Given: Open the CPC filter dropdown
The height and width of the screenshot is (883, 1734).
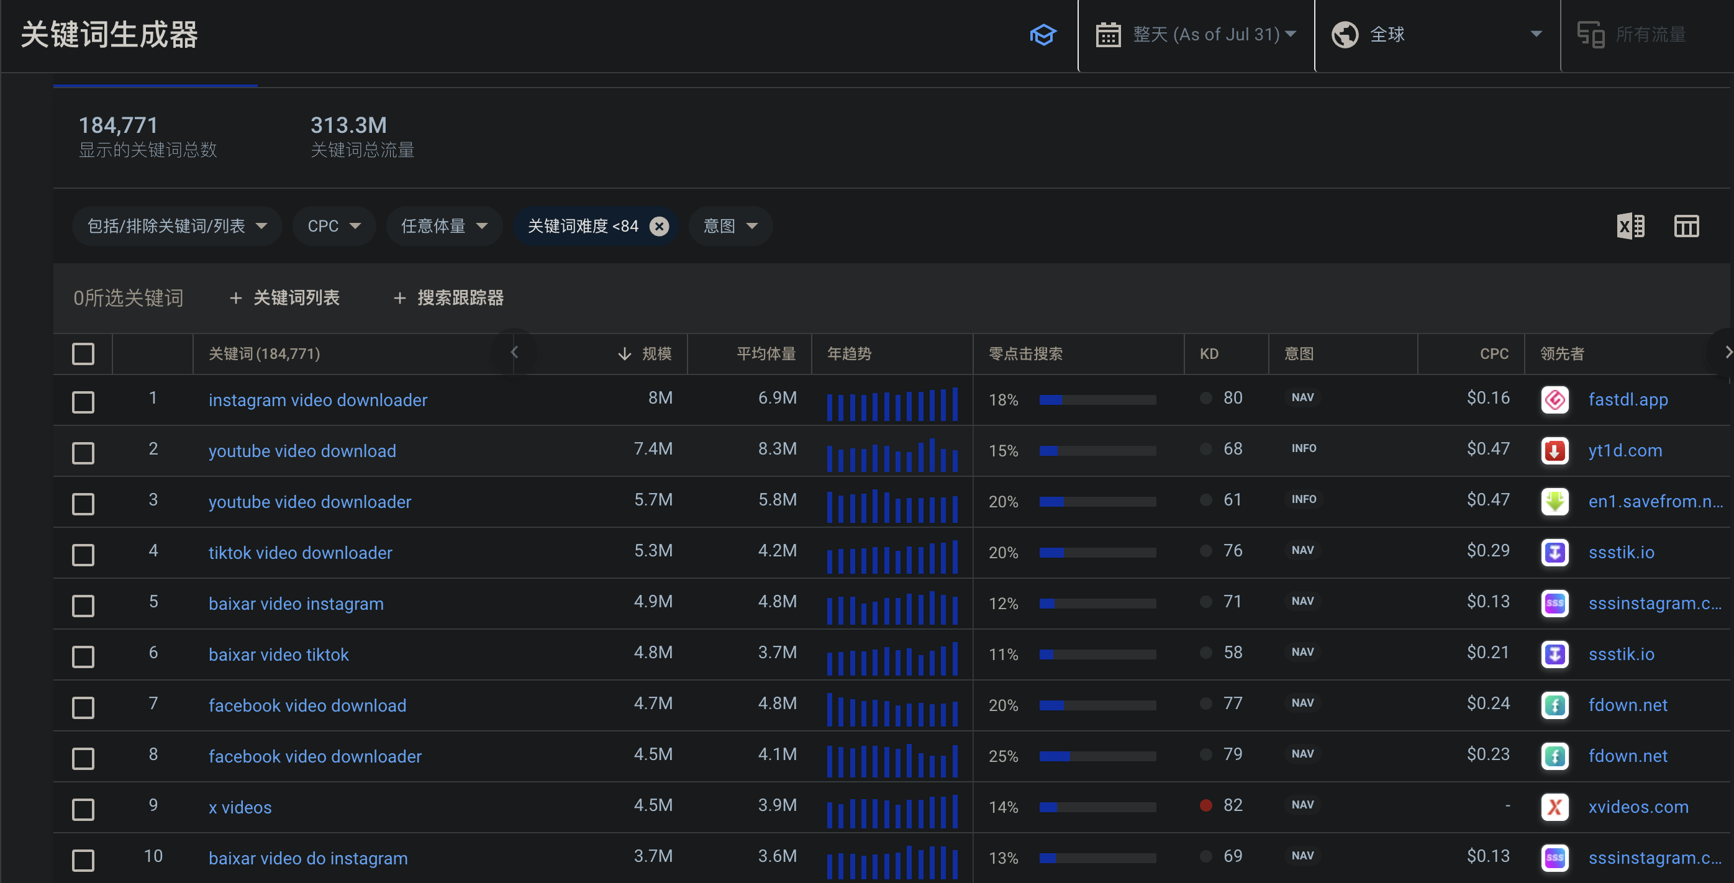Looking at the screenshot, I should pyautogui.click(x=334, y=226).
